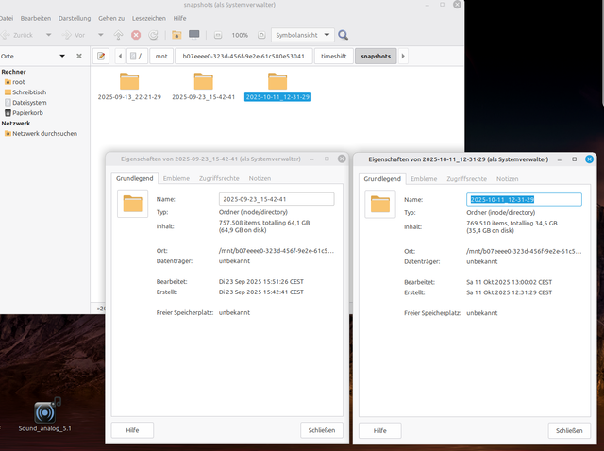
Task: Navigate to the mnt path segment
Action: 161,57
